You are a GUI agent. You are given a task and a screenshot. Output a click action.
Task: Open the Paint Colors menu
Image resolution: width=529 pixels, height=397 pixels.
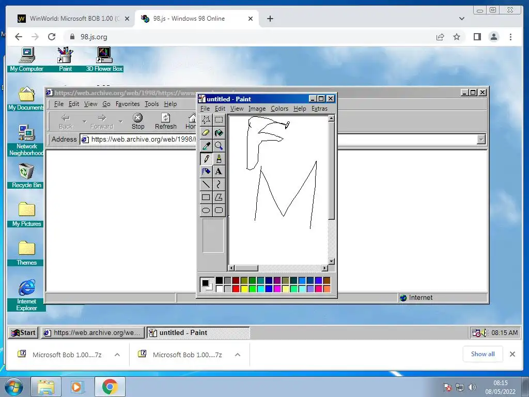pos(279,109)
